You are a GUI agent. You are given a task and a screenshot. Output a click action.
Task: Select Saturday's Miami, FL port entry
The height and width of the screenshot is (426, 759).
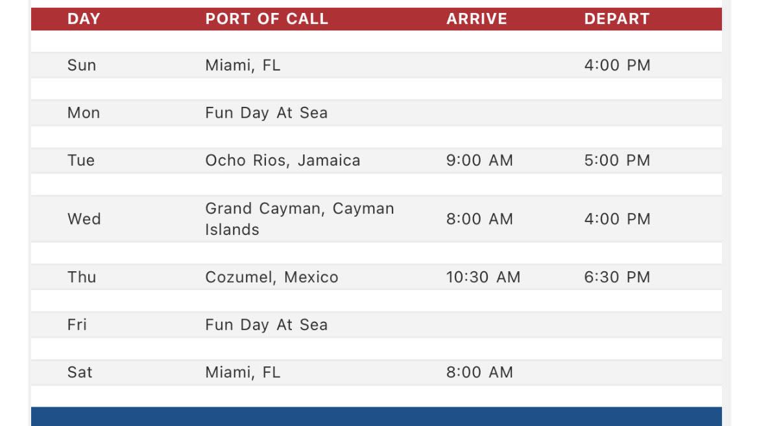[243, 372]
